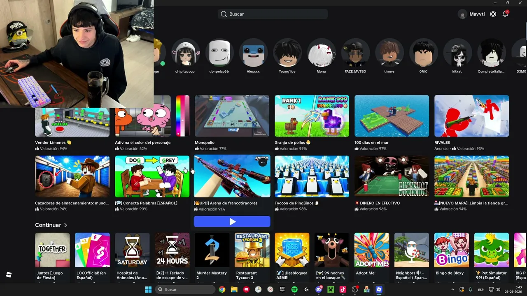Toggle the microphone tray icon

[x=470, y=289]
